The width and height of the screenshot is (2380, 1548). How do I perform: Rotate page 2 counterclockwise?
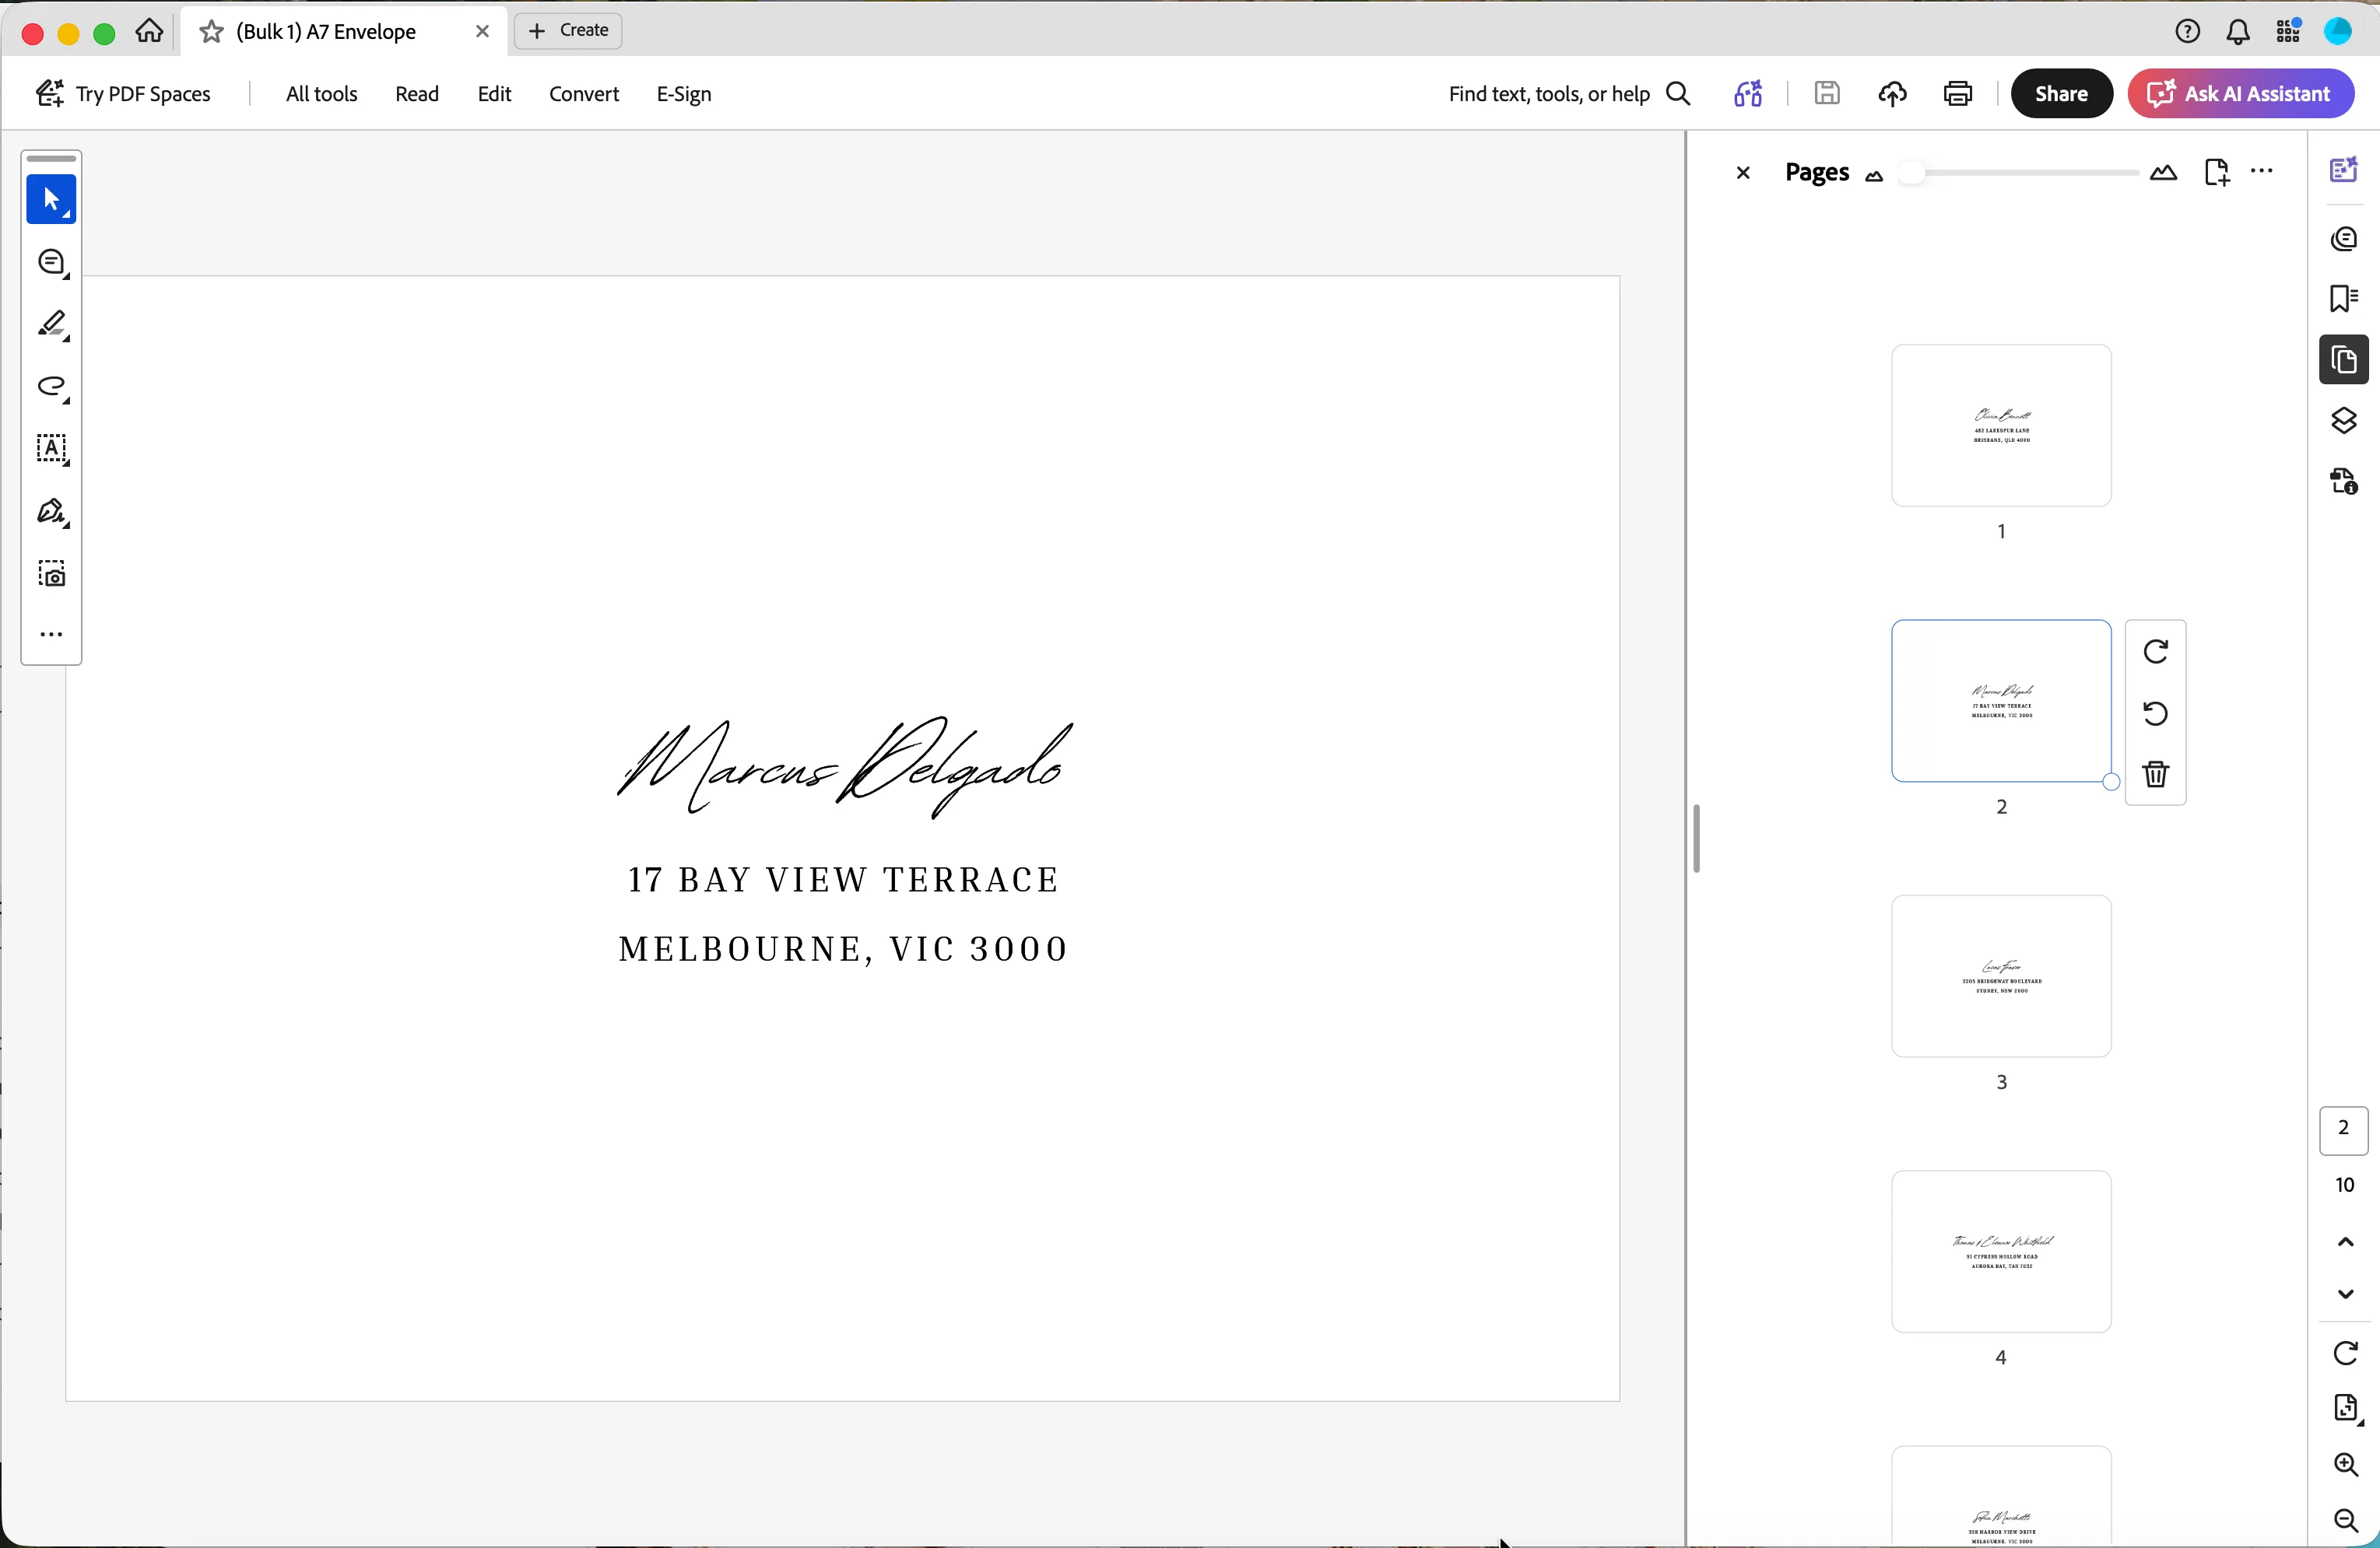click(x=2156, y=713)
